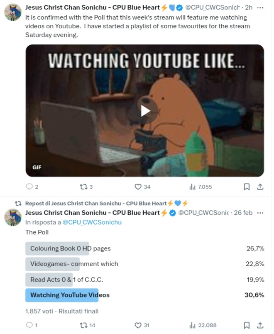
Task: Repost the tweet about watching YouTube videos
Action: point(86,187)
